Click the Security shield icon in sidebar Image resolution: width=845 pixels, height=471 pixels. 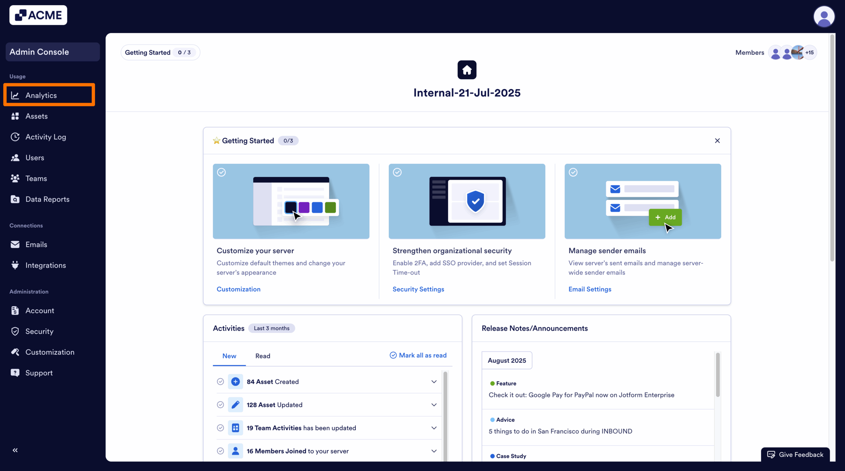point(15,331)
